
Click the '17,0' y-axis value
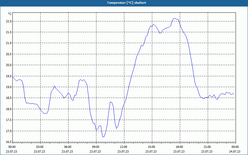[9, 131]
